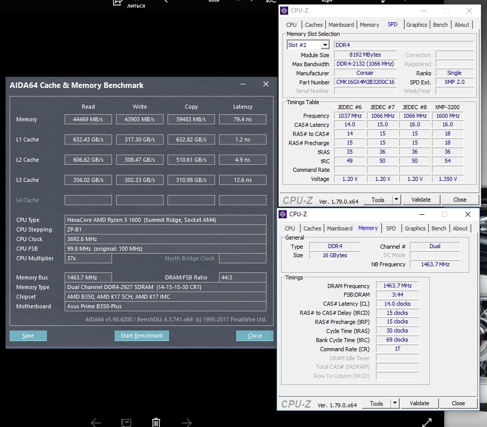The width and height of the screenshot is (487, 427).
Task: Go to previous photo with left arrow
Action: [96, 422]
